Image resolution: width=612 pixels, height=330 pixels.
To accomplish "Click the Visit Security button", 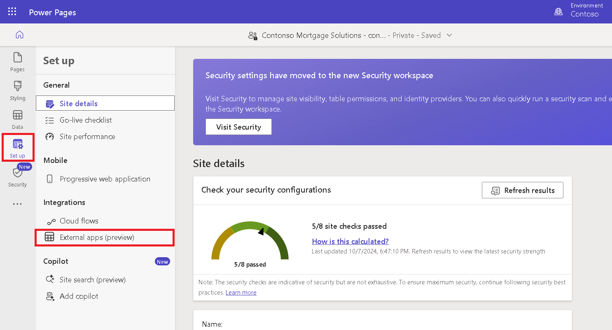I will point(238,127).
